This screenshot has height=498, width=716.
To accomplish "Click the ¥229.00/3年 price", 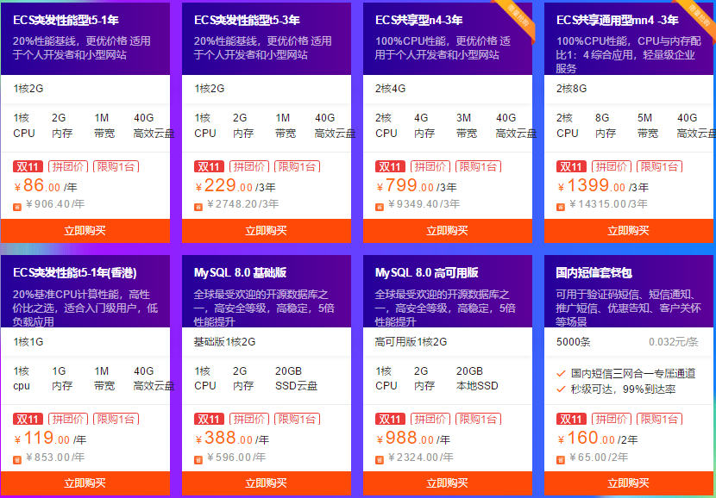I will click(x=236, y=186).
